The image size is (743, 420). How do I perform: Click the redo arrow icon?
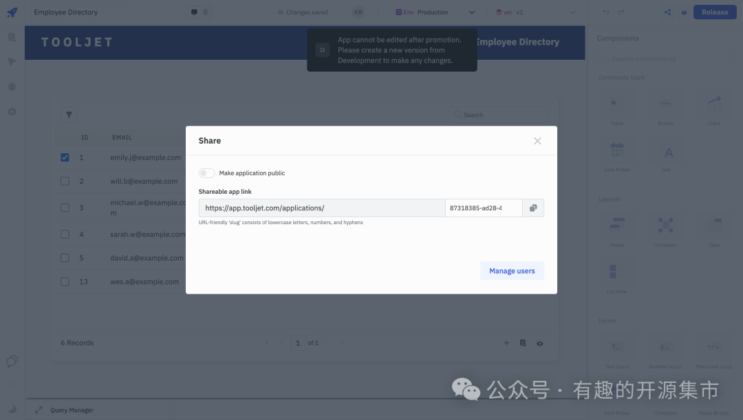(x=621, y=12)
